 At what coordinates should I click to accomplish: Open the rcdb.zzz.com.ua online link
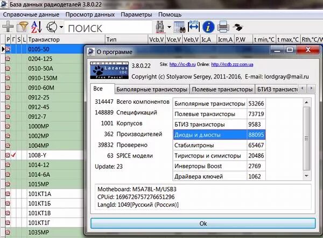(x=232, y=64)
